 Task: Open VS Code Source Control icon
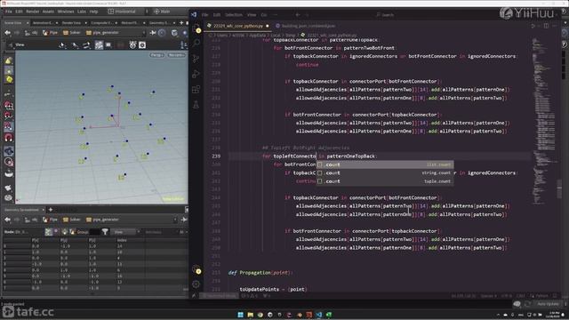coord(196,59)
